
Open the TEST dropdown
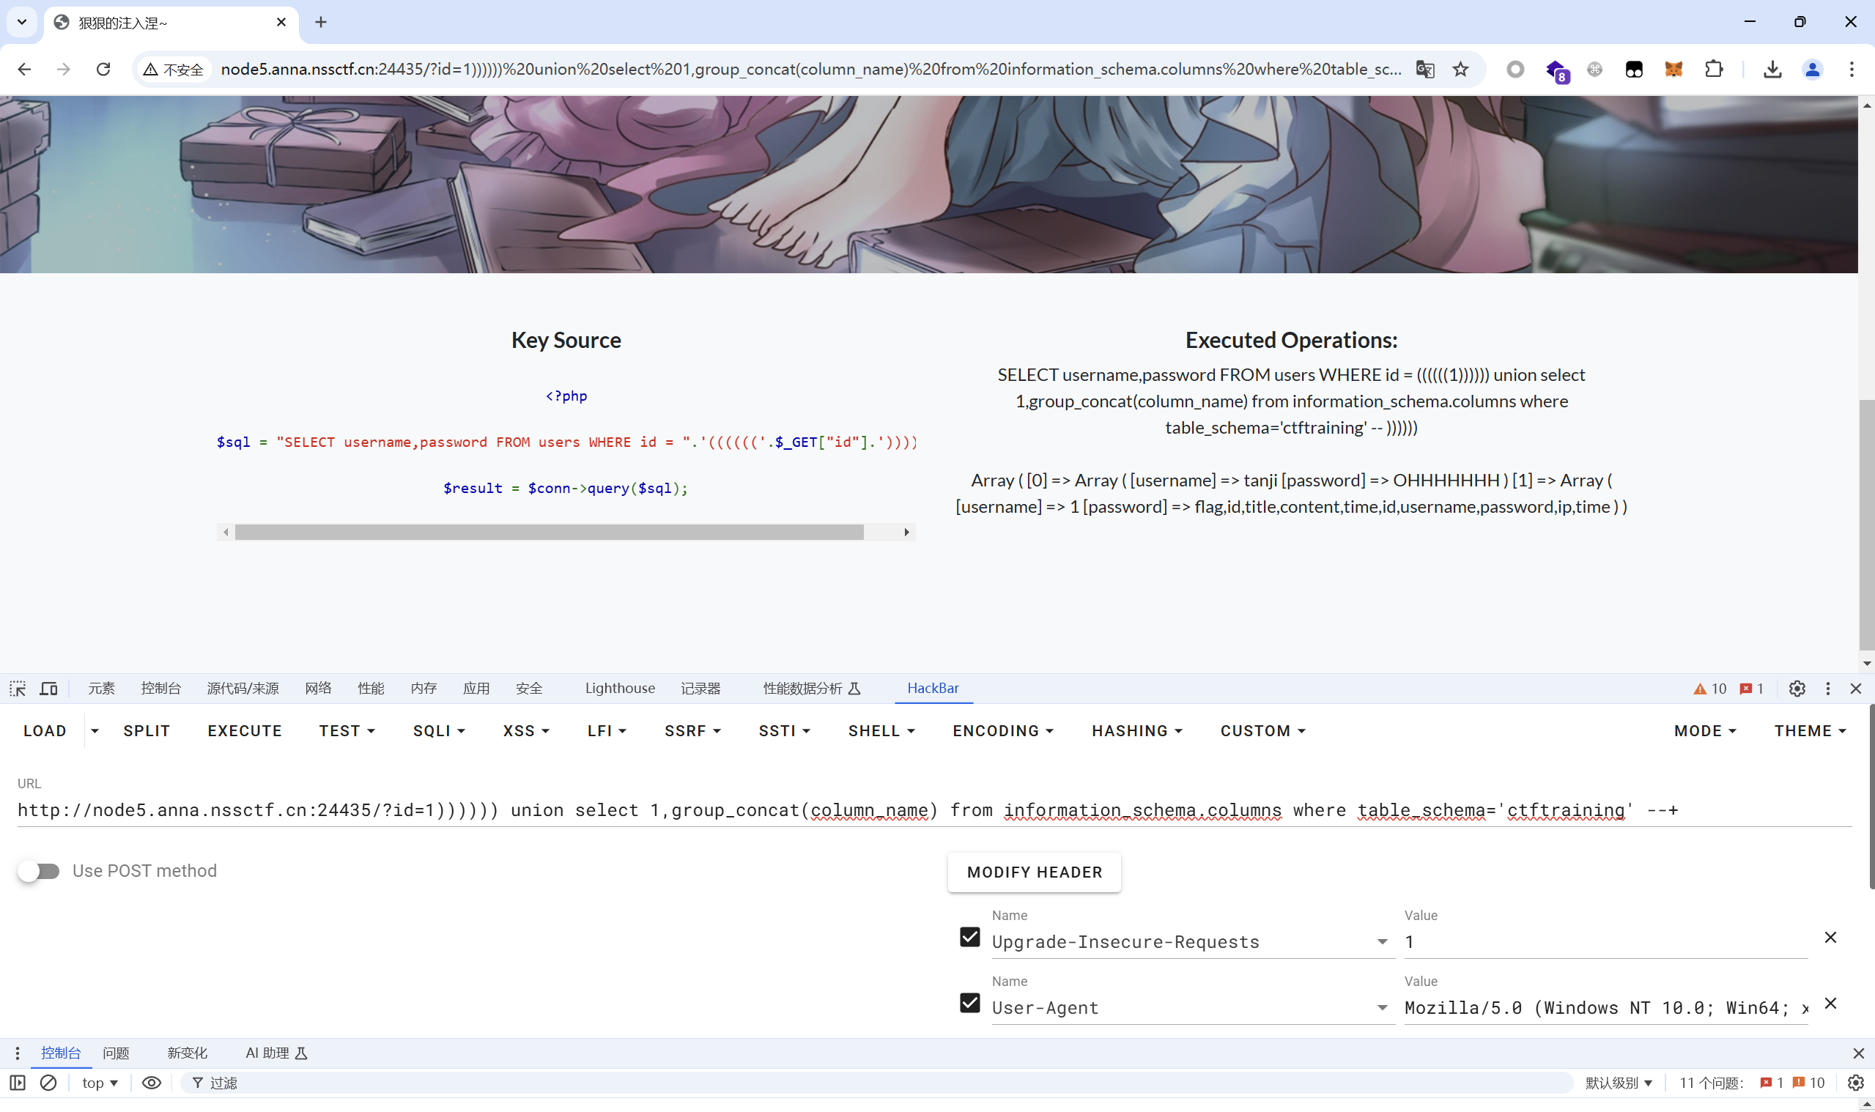347,730
